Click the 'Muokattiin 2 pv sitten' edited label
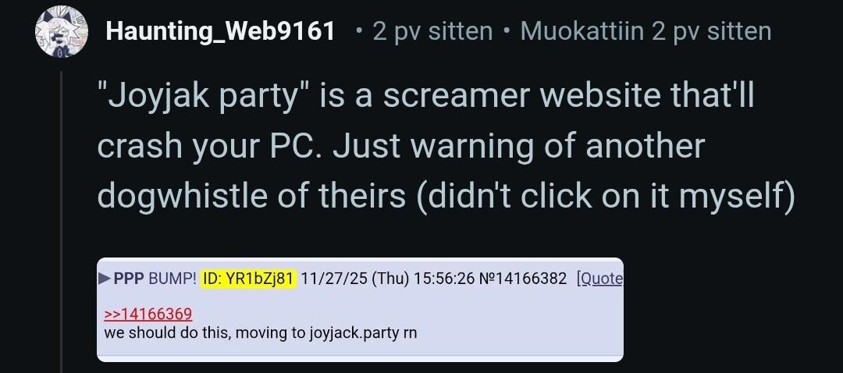The image size is (843, 373). coord(646,31)
